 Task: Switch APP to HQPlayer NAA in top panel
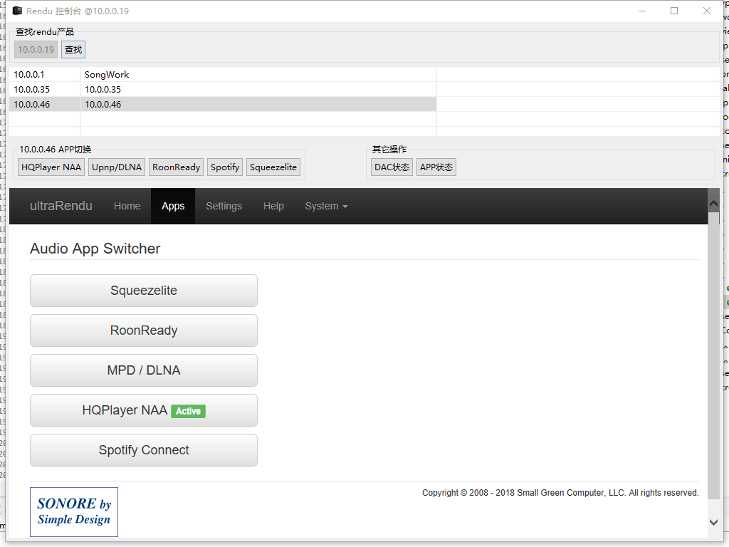[x=51, y=167]
